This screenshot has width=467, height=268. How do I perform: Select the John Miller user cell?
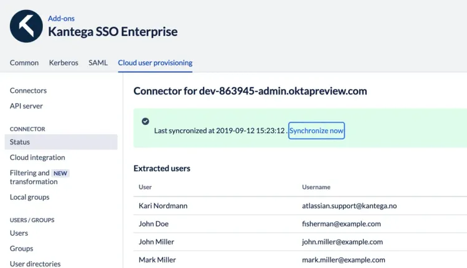coord(156,242)
